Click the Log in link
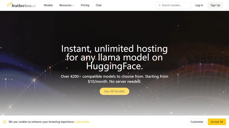 coord(199,5)
